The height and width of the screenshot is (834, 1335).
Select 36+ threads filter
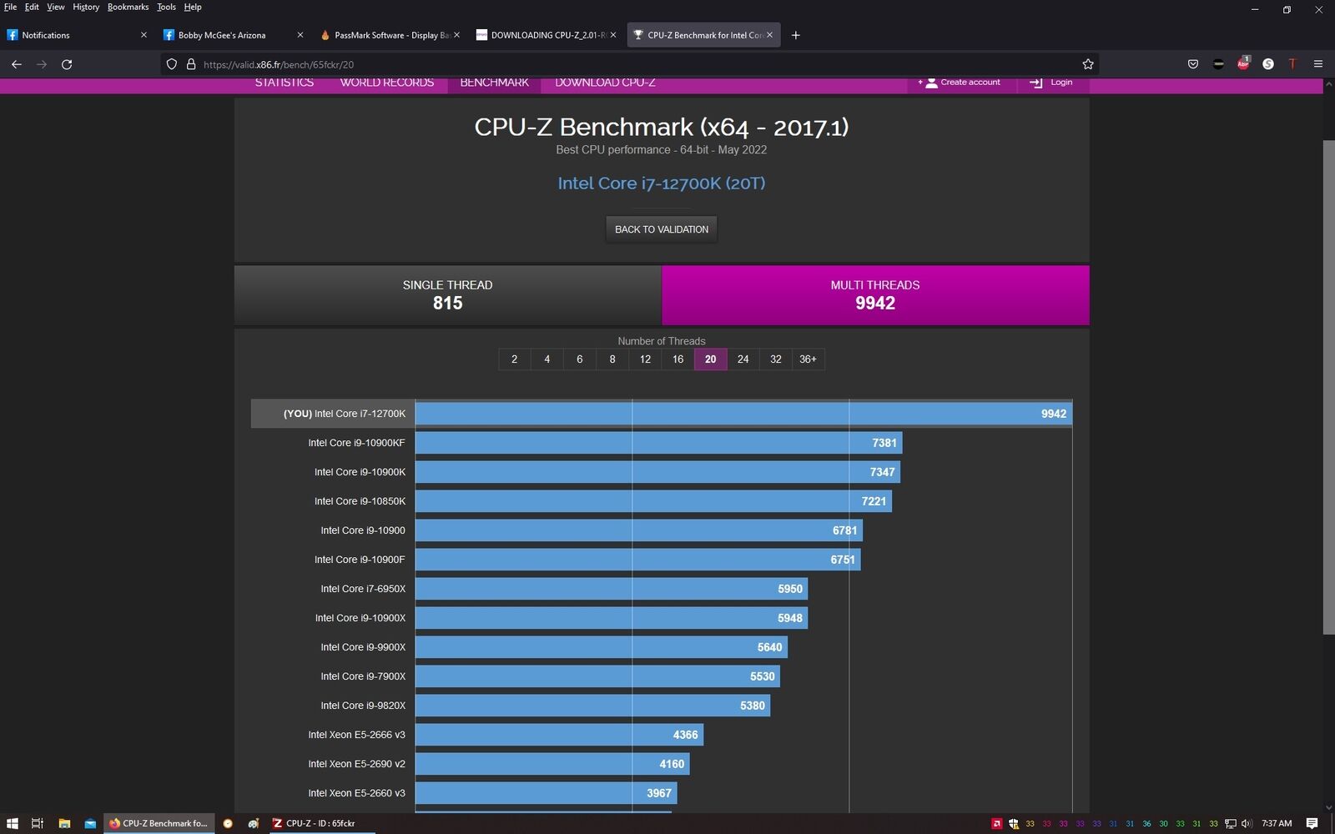pos(809,359)
